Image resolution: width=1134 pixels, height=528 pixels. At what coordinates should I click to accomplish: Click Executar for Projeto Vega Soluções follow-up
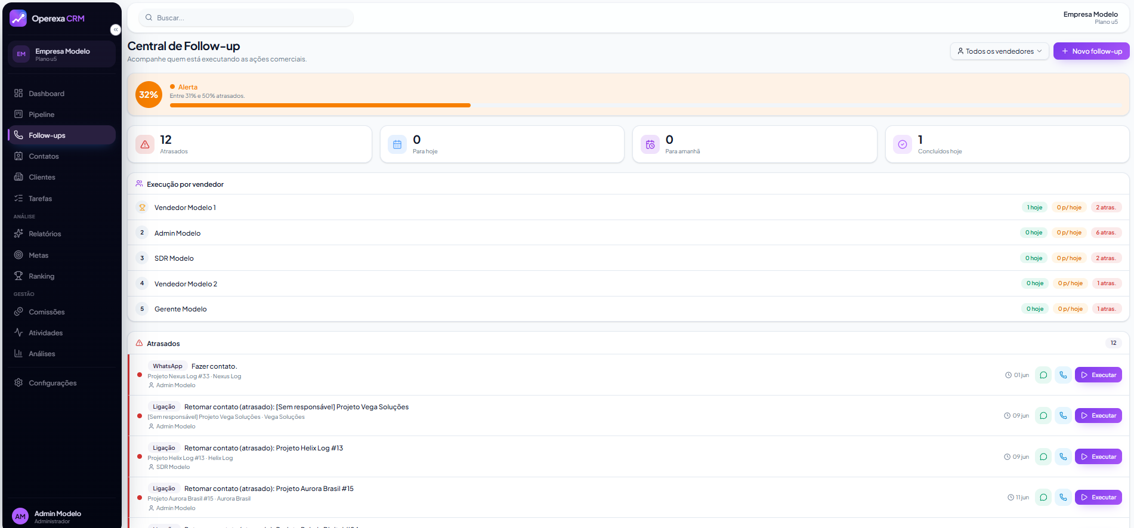(x=1098, y=416)
